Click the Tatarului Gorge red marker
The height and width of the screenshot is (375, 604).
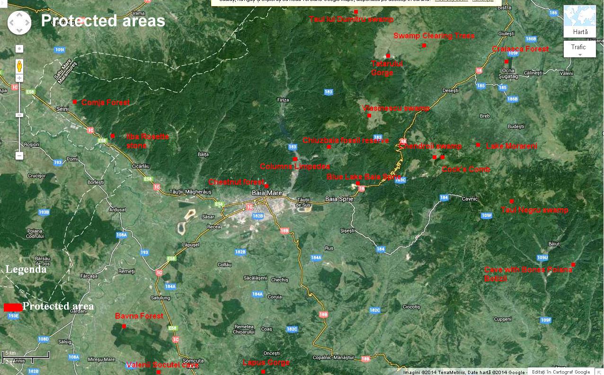(388, 56)
